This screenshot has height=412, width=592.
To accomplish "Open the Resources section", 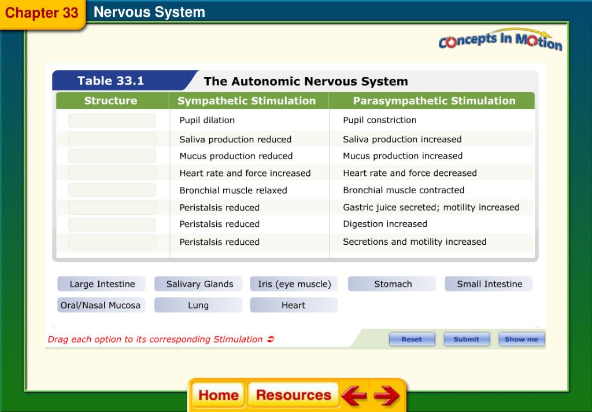I will coord(293,395).
